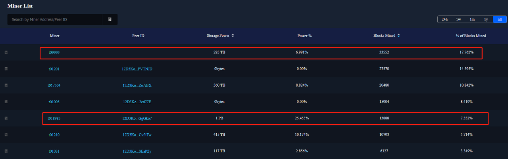The width and height of the screenshot is (508, 159).
Task: Expand the t09999 miner row
Action: (6, 52)
